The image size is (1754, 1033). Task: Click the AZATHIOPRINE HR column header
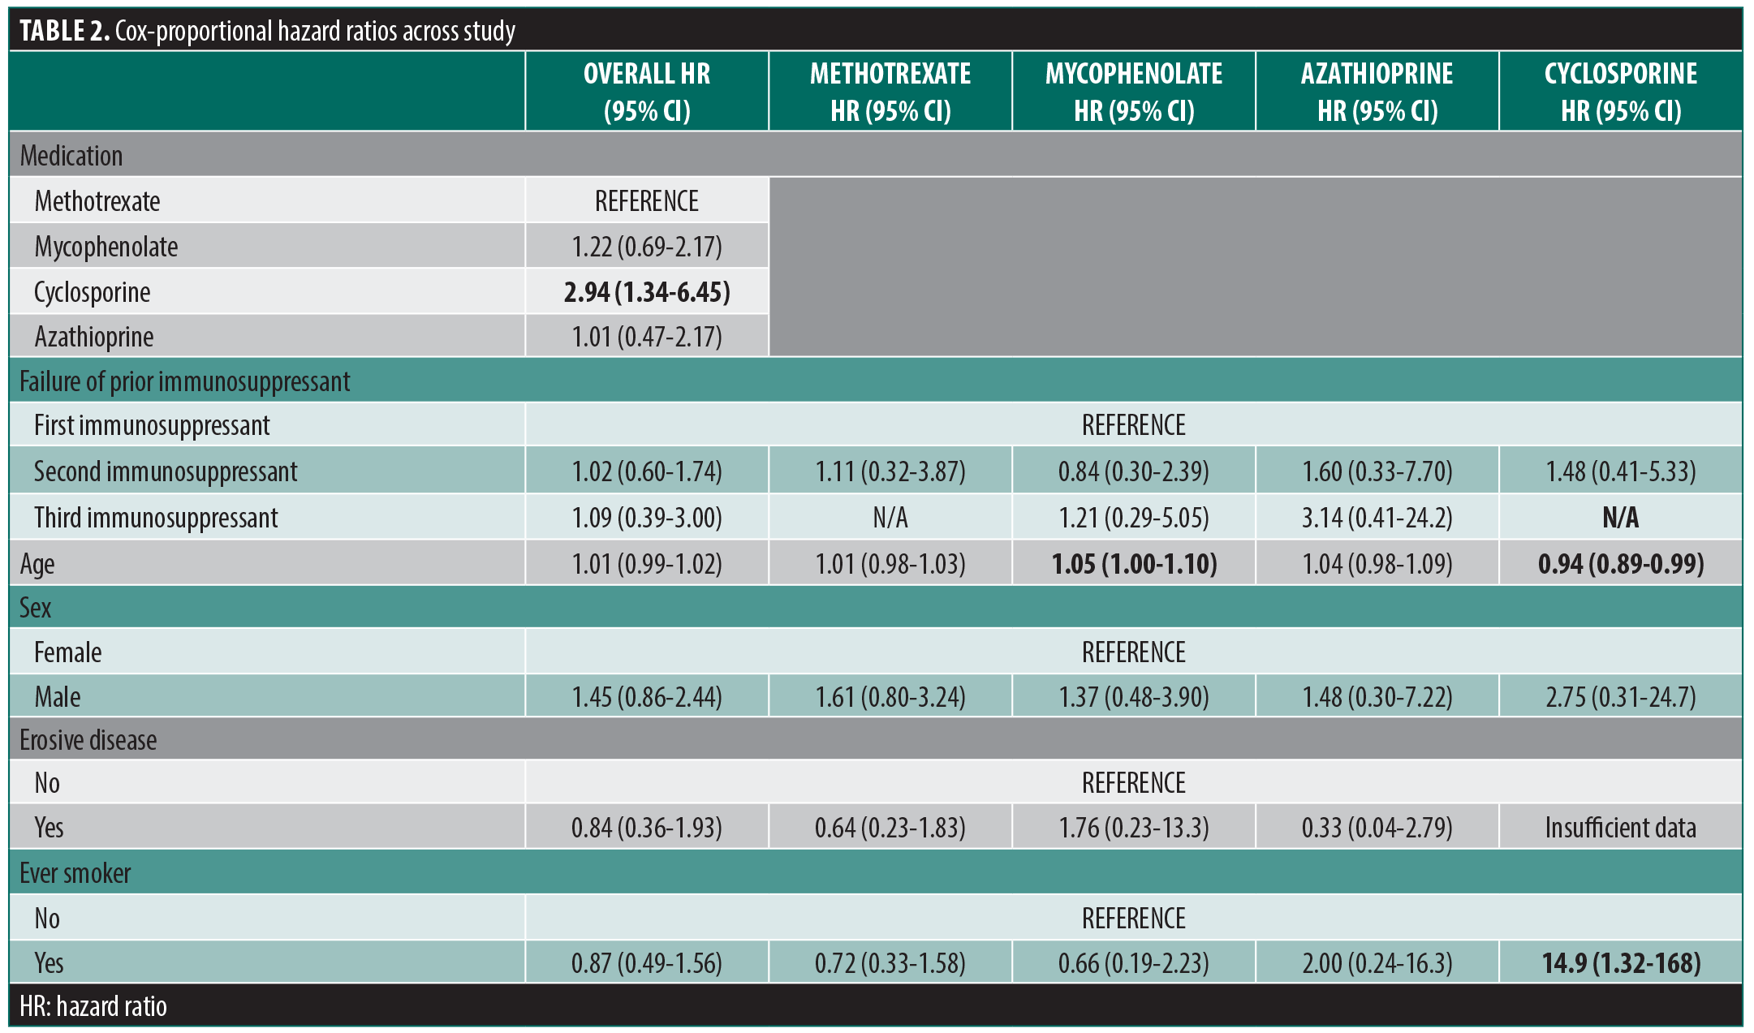click(x=1377, y=92)
